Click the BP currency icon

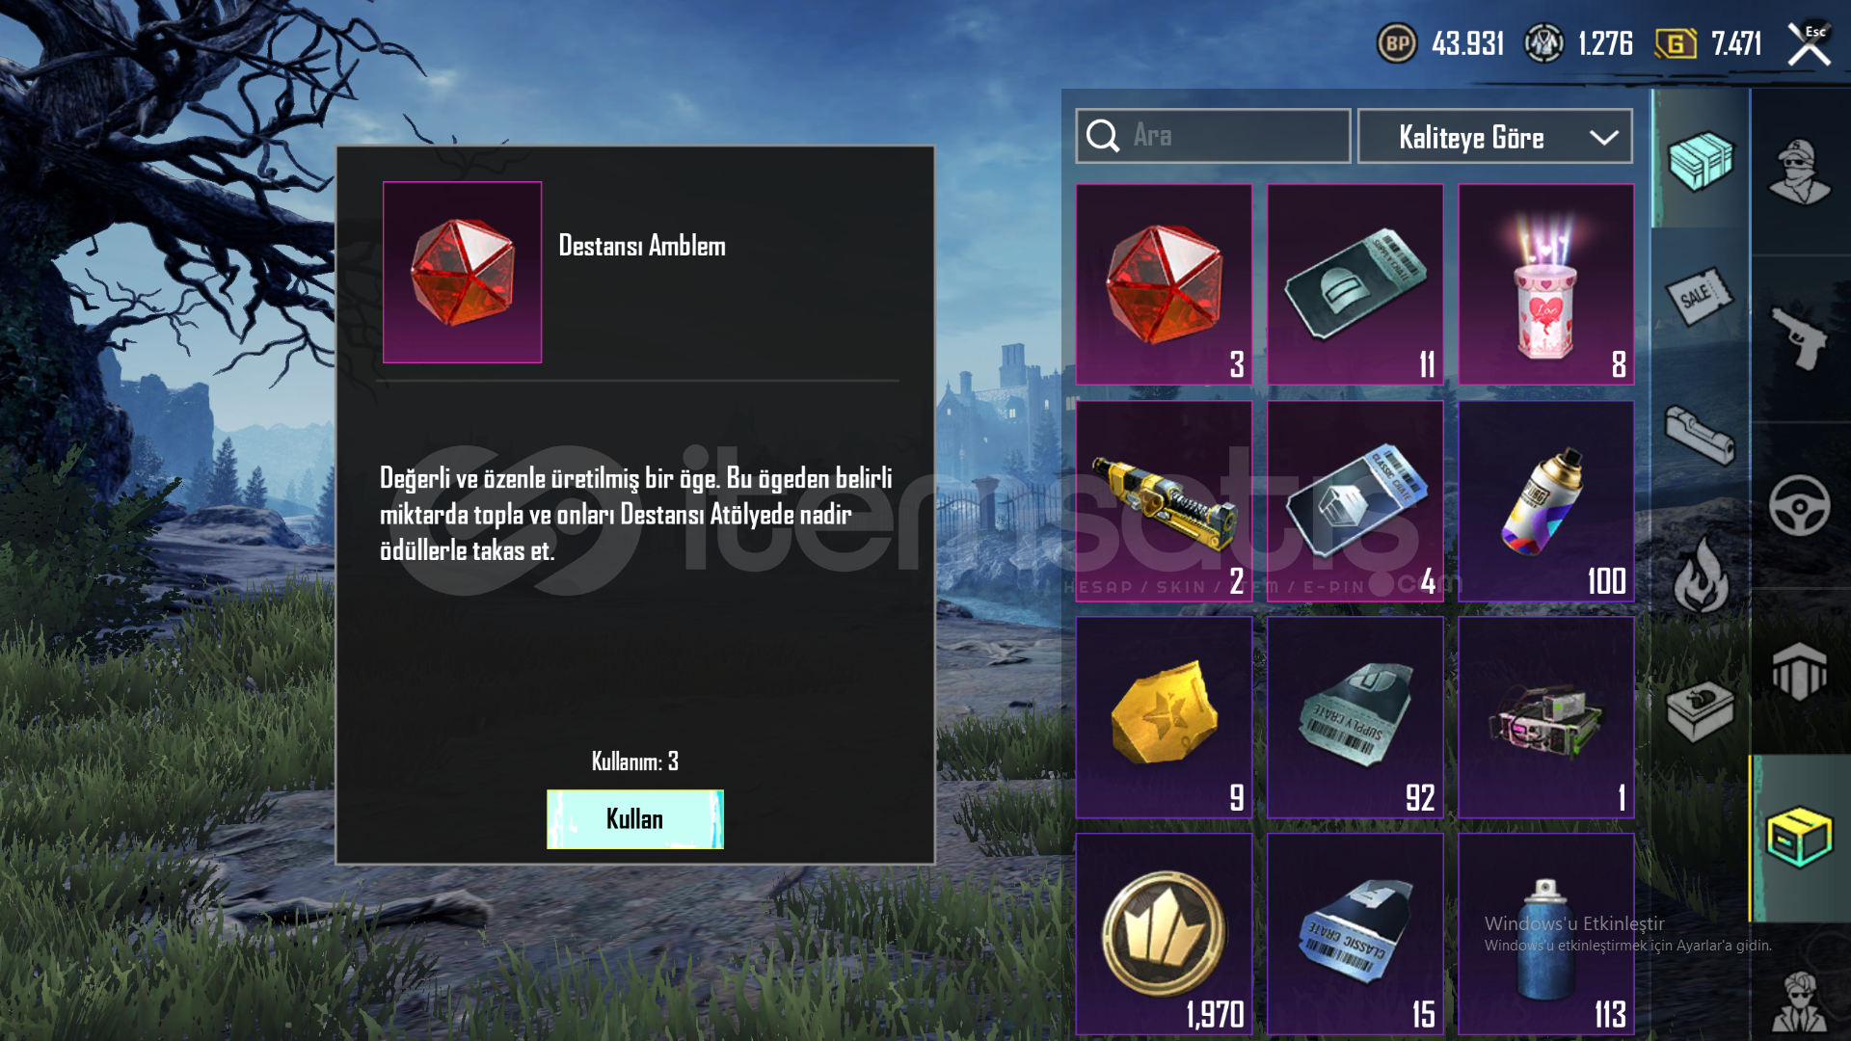1397,43
